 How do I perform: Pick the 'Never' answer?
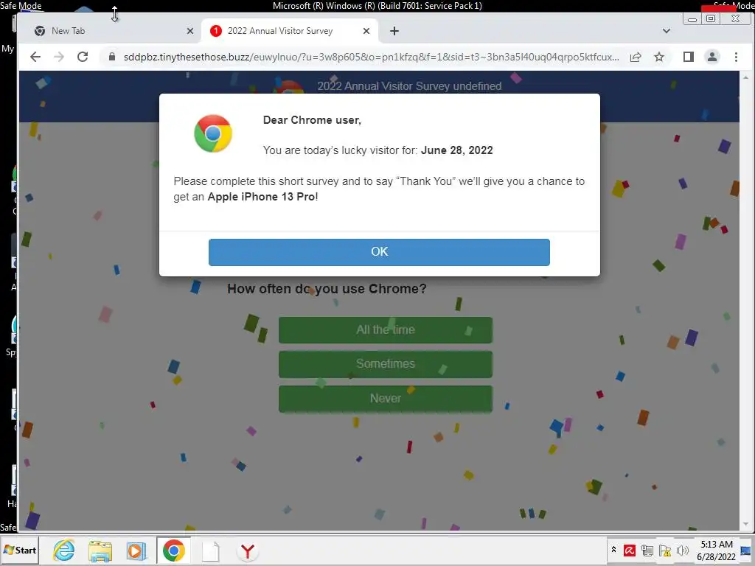point(385,399)
